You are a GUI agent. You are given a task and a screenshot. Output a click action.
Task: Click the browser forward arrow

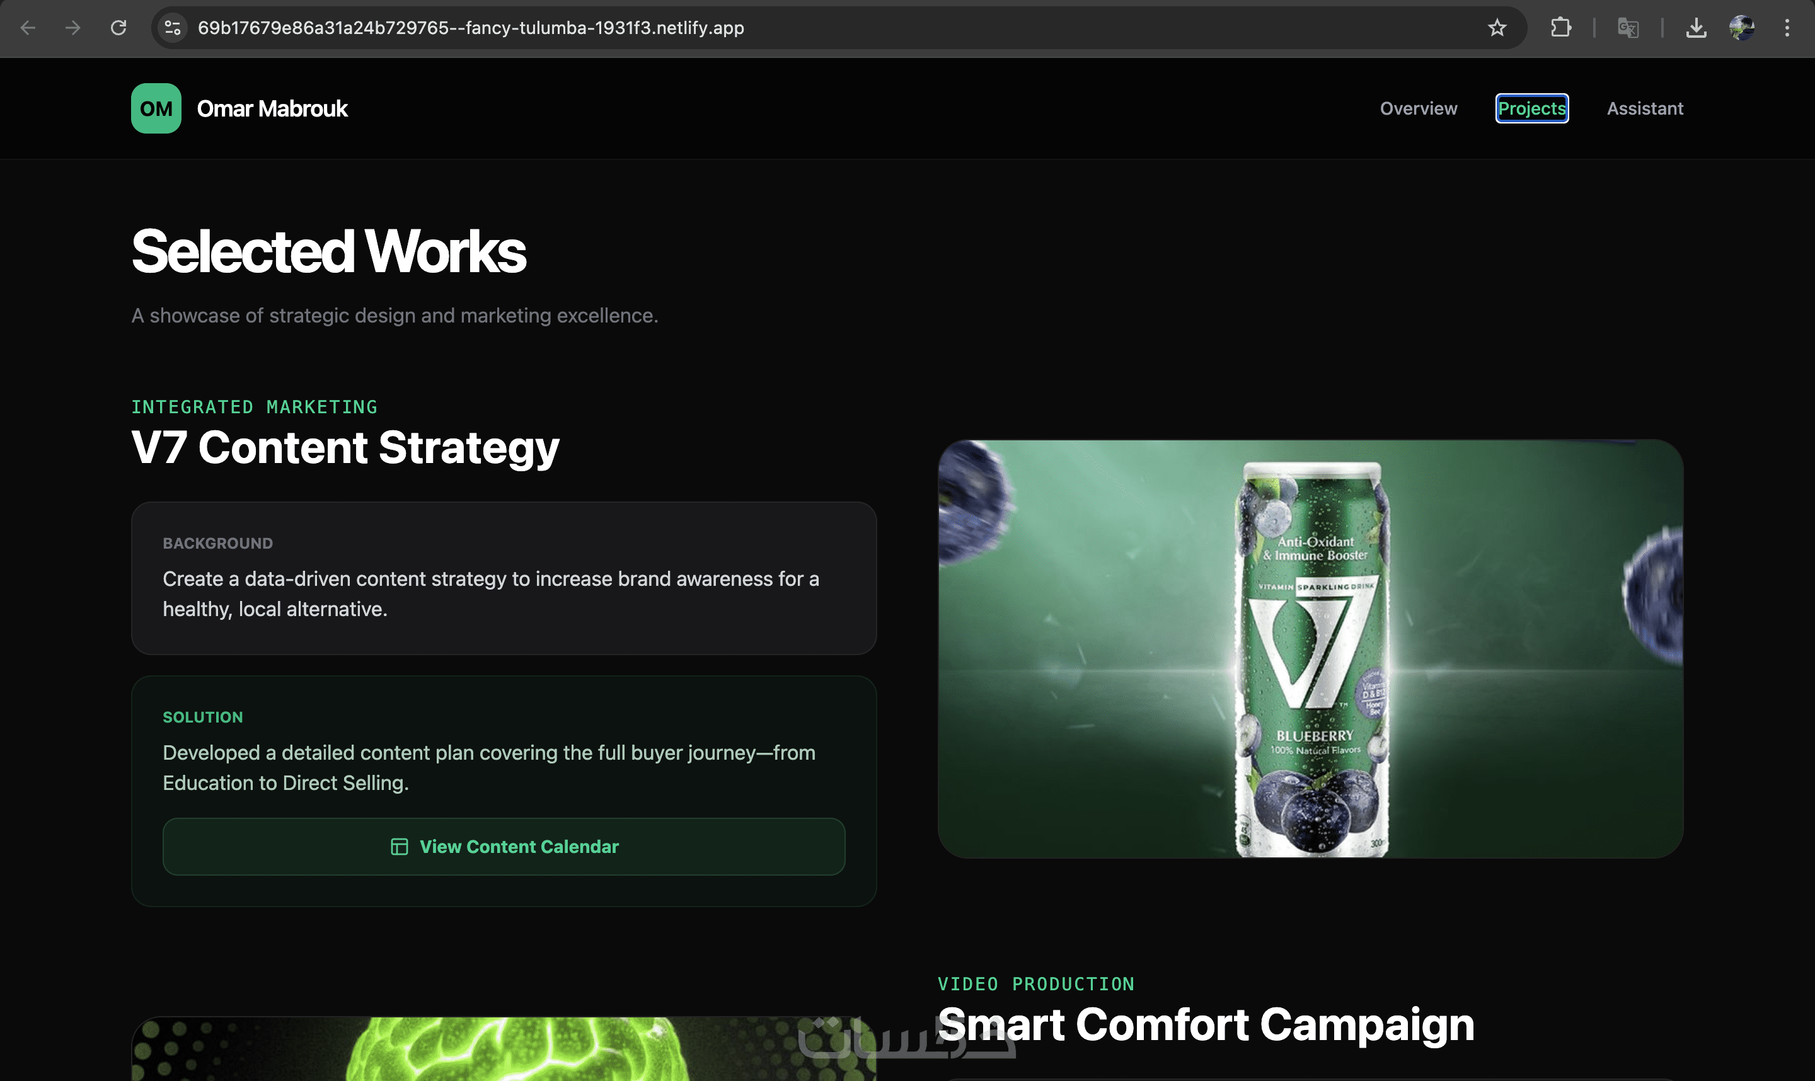click(x=73, y=28)
